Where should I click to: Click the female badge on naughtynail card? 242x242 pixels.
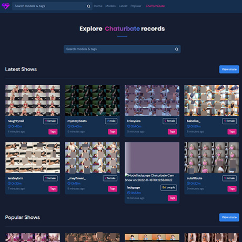(x=51, y=121)
